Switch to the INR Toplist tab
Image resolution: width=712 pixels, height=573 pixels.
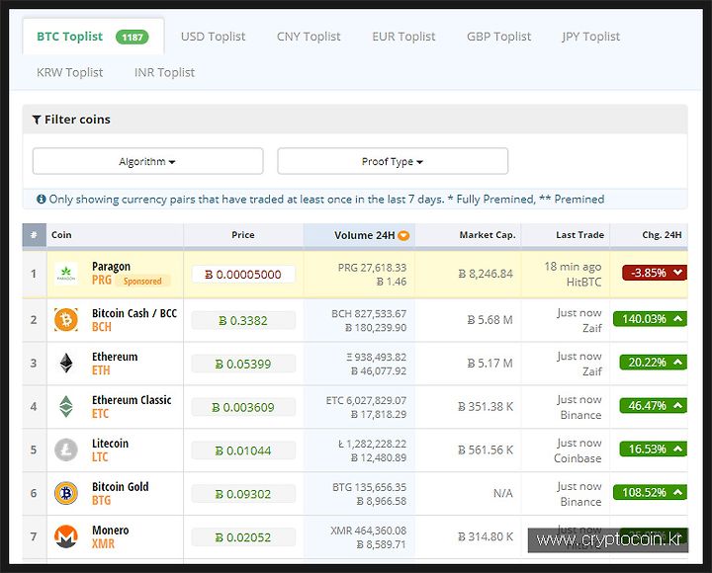[164, 72]
